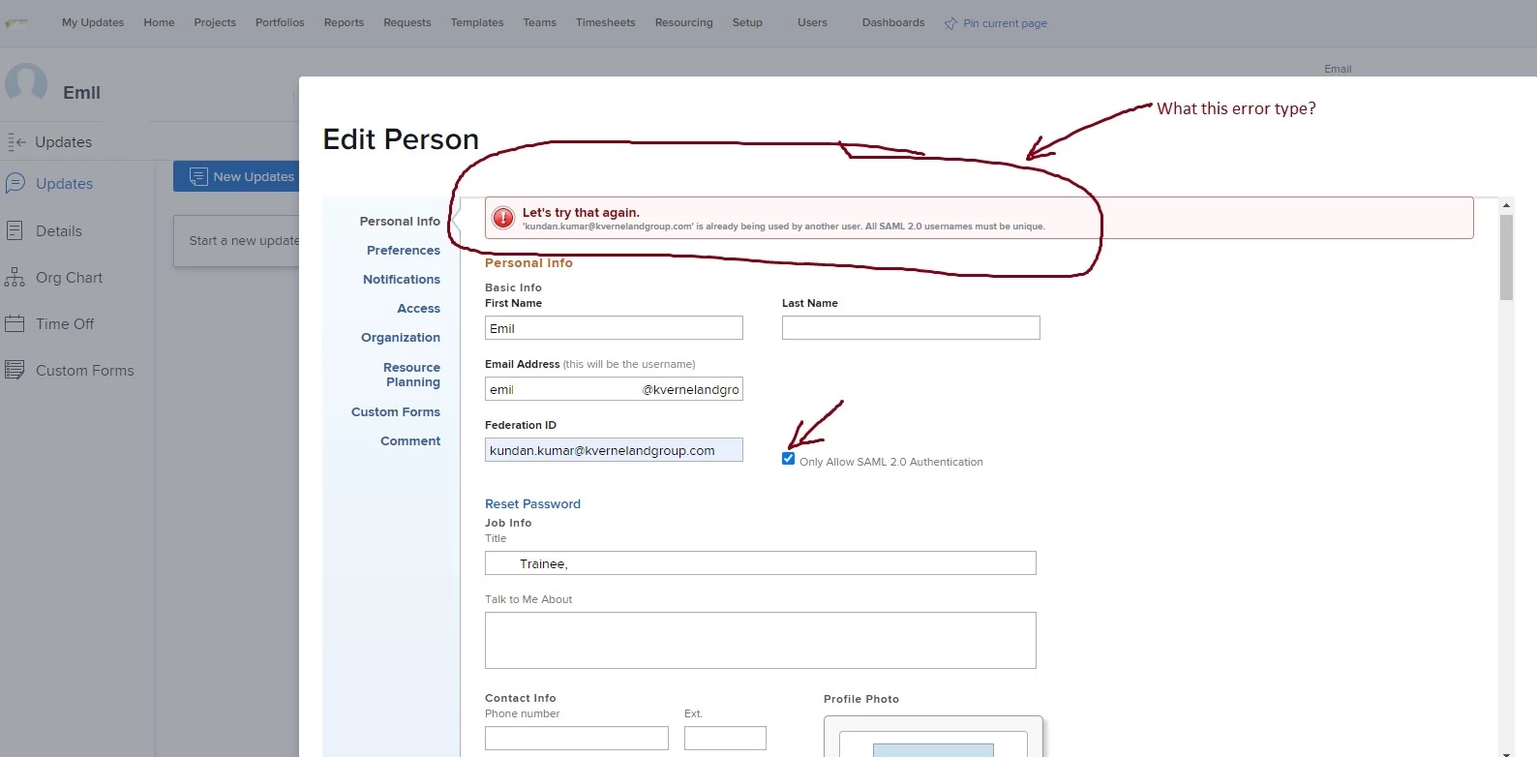Screen dimensions: 1537x757
Task: Select Access section in dialog
Action: [x=418, y=308]
